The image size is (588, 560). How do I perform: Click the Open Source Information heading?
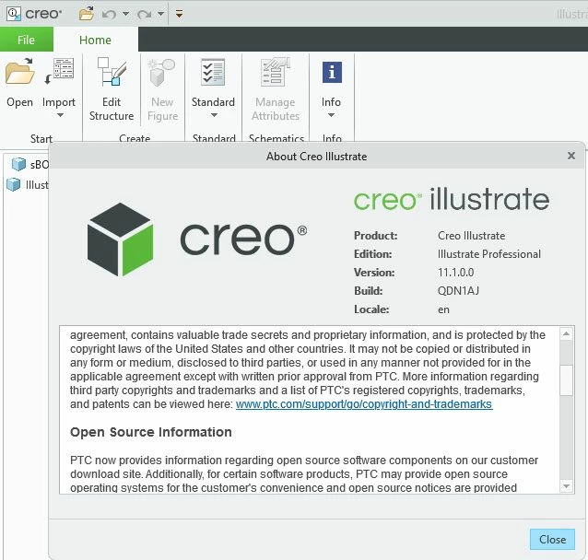[x=151, y=432]
